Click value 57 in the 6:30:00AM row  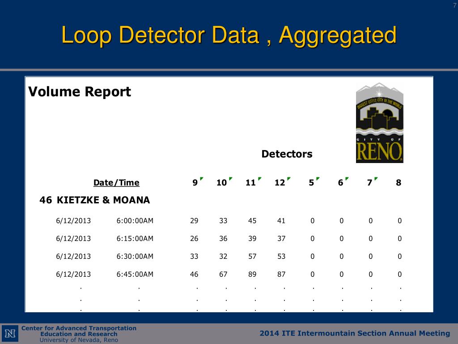[x=252, y=256]
